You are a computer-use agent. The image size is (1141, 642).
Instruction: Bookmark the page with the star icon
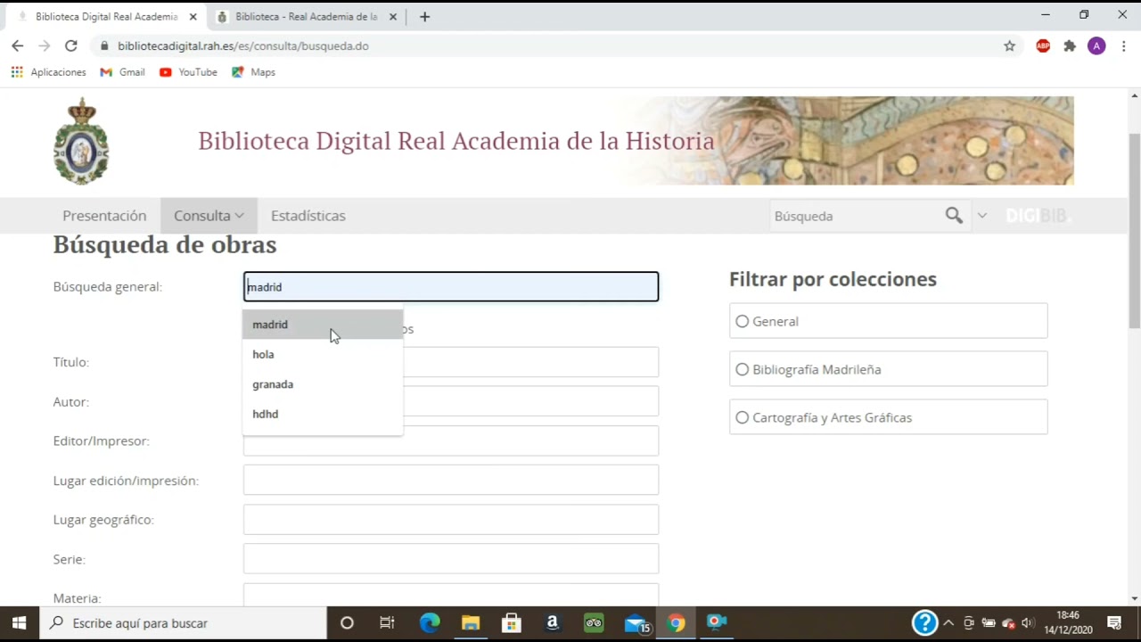click(x=1009, y=45)
